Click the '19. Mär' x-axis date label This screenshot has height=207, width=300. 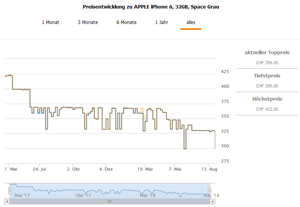click(x=145, y=169)
